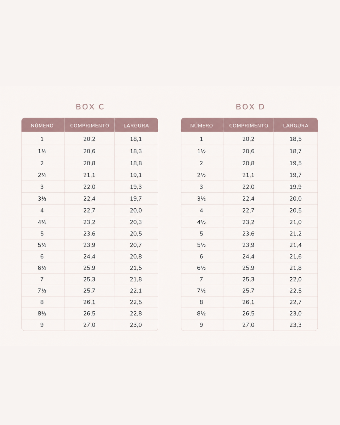Viewport: 340px width, 425px height.
Task: Click length 25,9 in Box C table
Action: click(x=89, y=268)
